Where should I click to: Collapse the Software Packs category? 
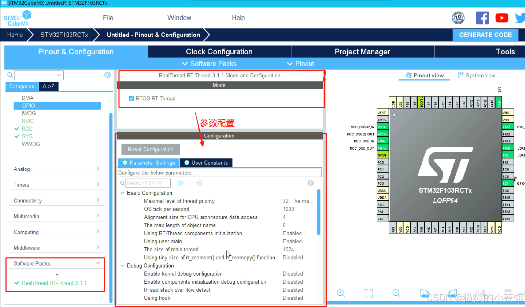coord(57,263)
